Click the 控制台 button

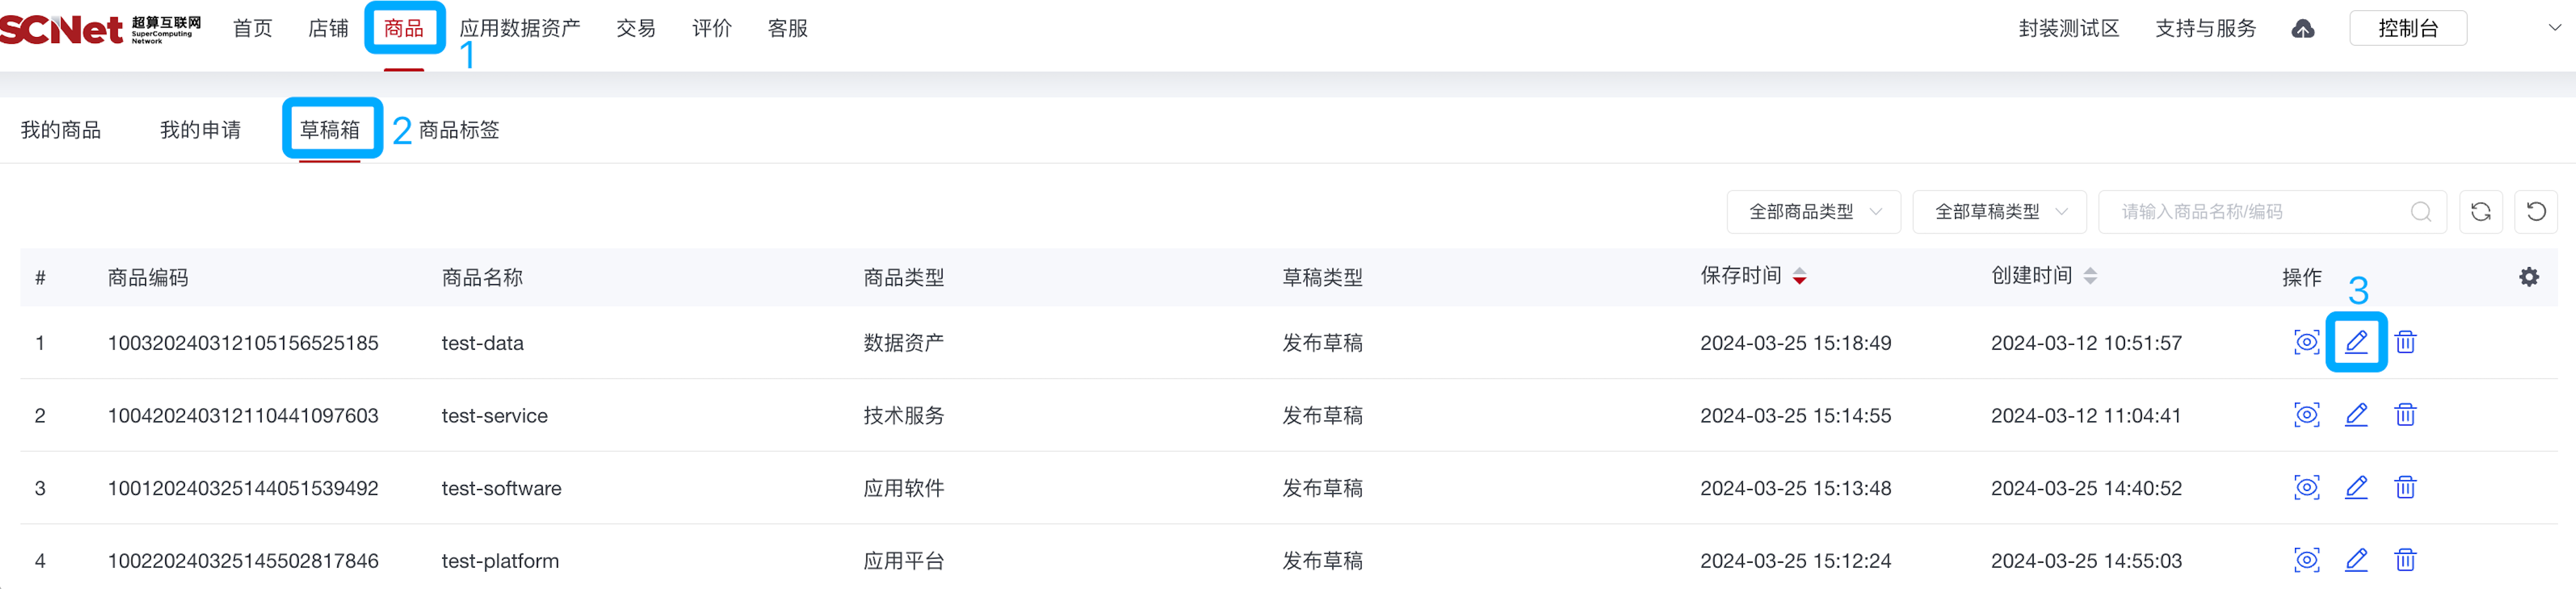tap(2407, 28)
